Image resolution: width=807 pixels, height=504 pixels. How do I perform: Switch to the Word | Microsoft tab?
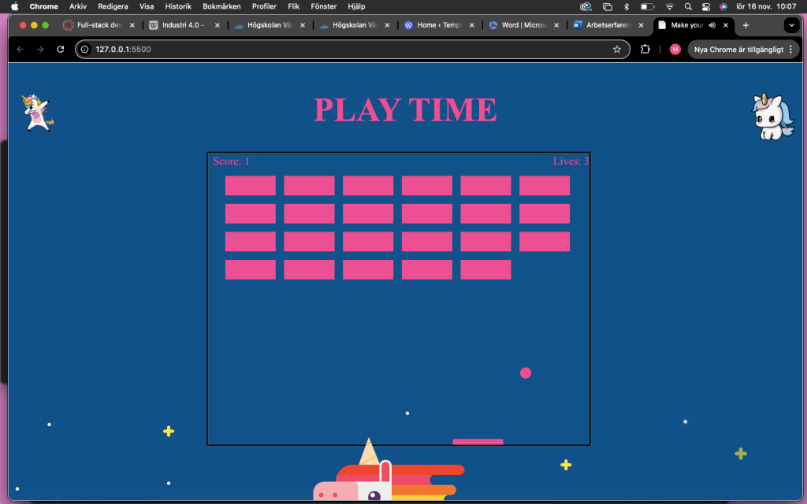pyautogui.click(x=523, y=25)
